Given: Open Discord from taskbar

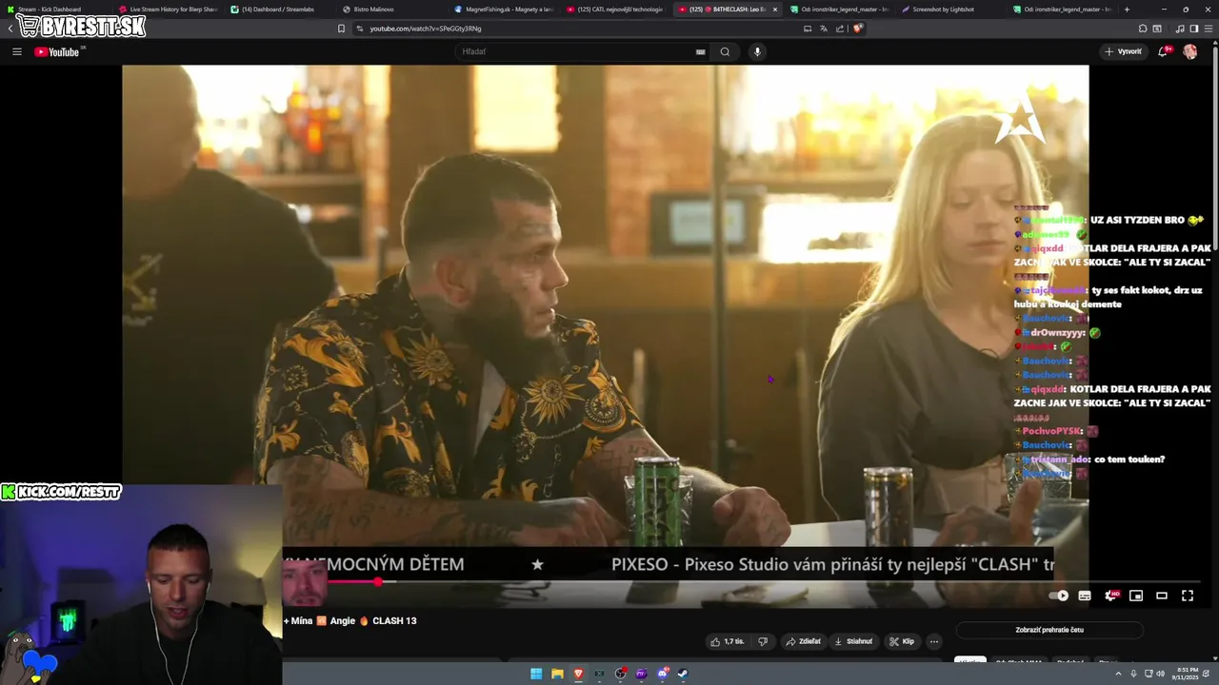Looking at the screenshot, I should pyautogui.click(x=663, y=674).
